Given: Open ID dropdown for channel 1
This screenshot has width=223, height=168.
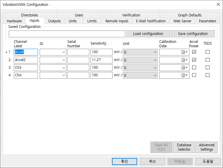Looking at the screenshot, I should point(63,52).
